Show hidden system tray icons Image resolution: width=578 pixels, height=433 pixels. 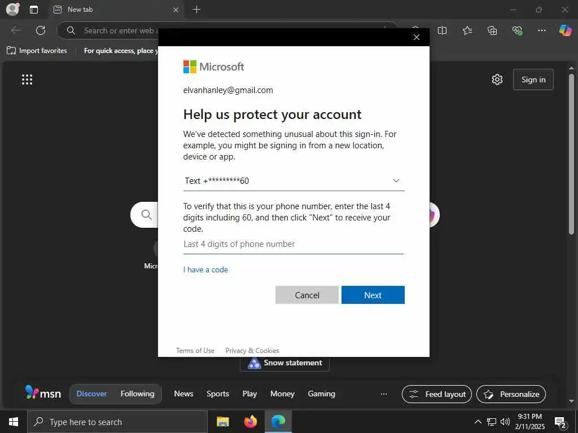click(x=478, y=422)
